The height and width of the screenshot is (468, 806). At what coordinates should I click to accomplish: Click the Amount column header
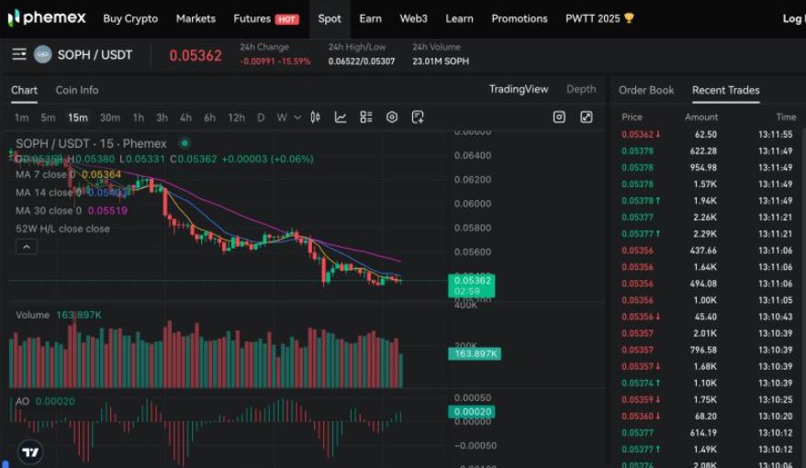click(701, 117)
